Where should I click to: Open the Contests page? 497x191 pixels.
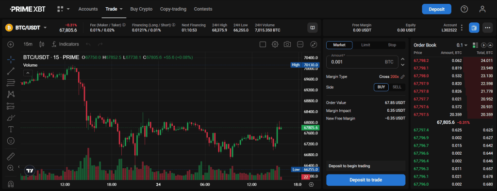pos(203,9)
